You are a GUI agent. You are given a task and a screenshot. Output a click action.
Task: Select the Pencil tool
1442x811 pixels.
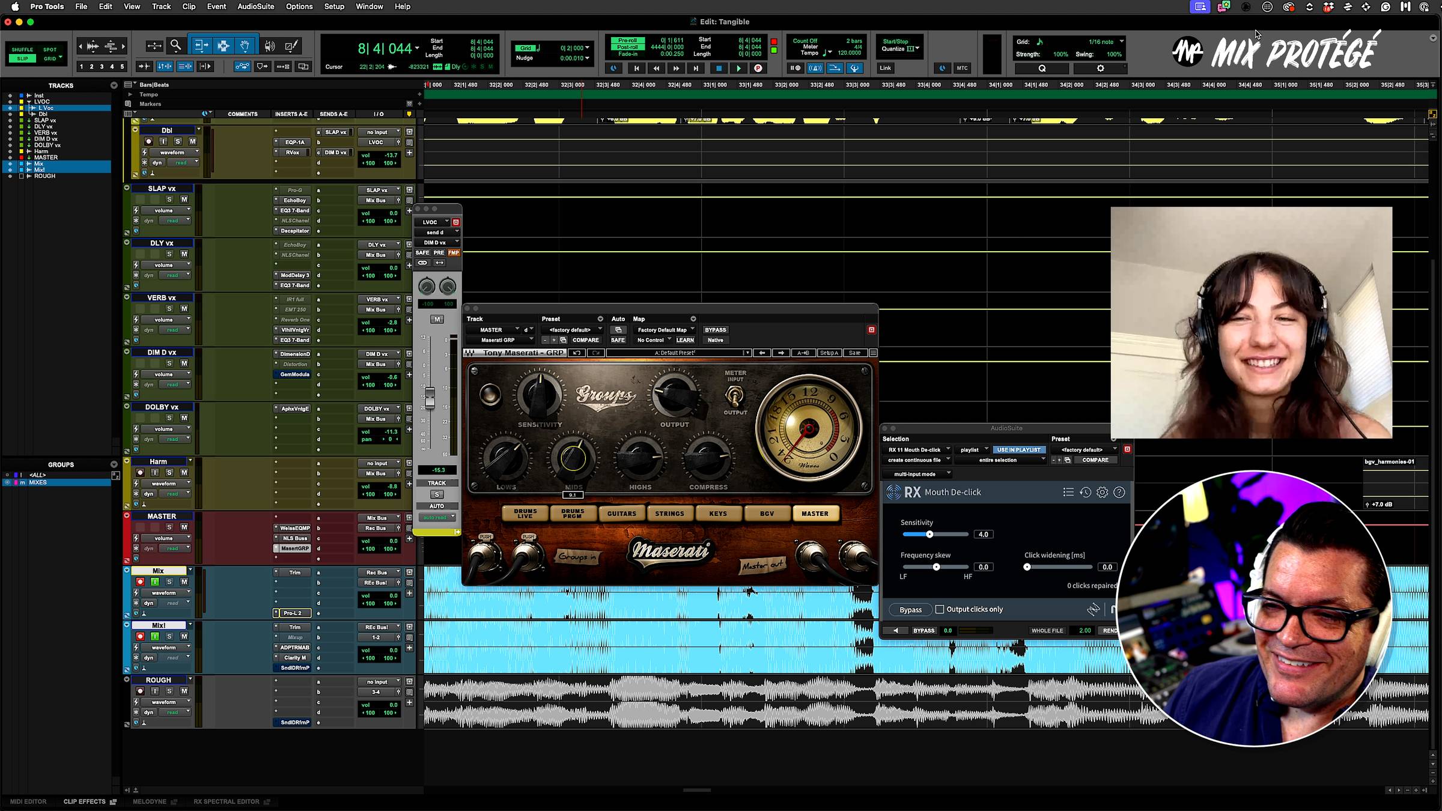[291, 46]
